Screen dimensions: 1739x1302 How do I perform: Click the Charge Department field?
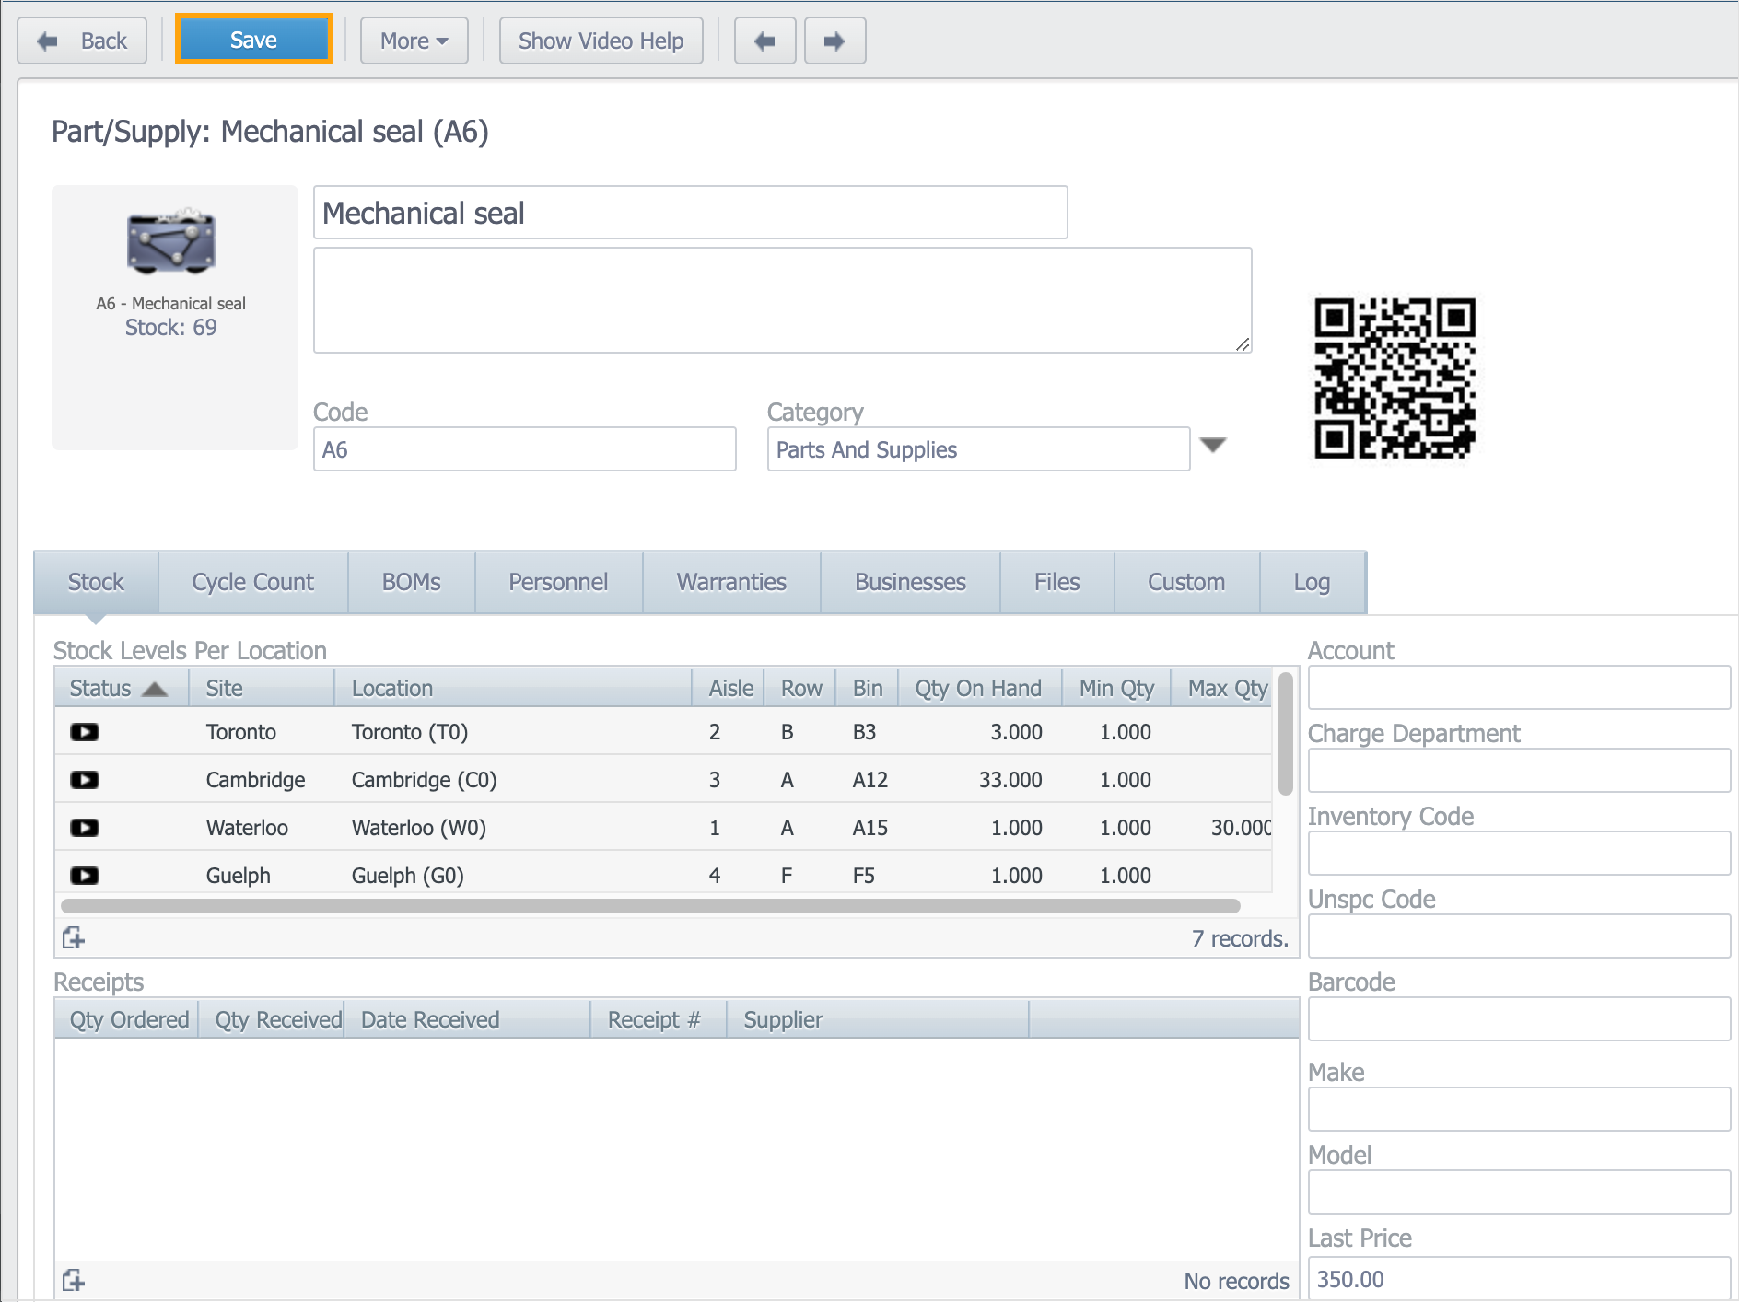(x=1519, y=771)
